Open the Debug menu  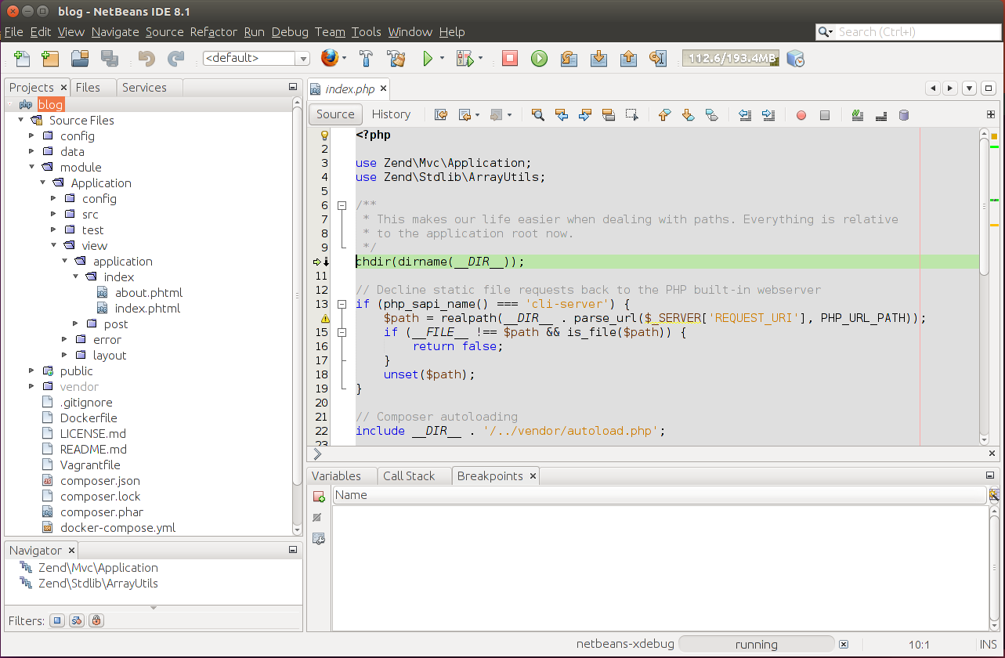coord(290,32)
